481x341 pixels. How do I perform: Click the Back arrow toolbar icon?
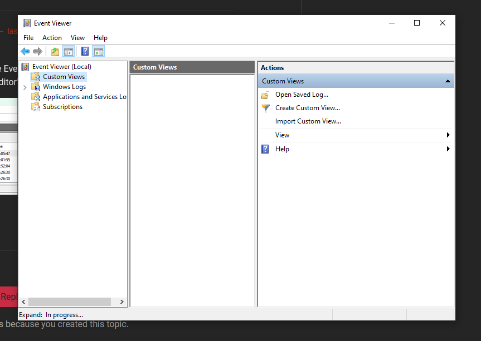click(25, 51)
